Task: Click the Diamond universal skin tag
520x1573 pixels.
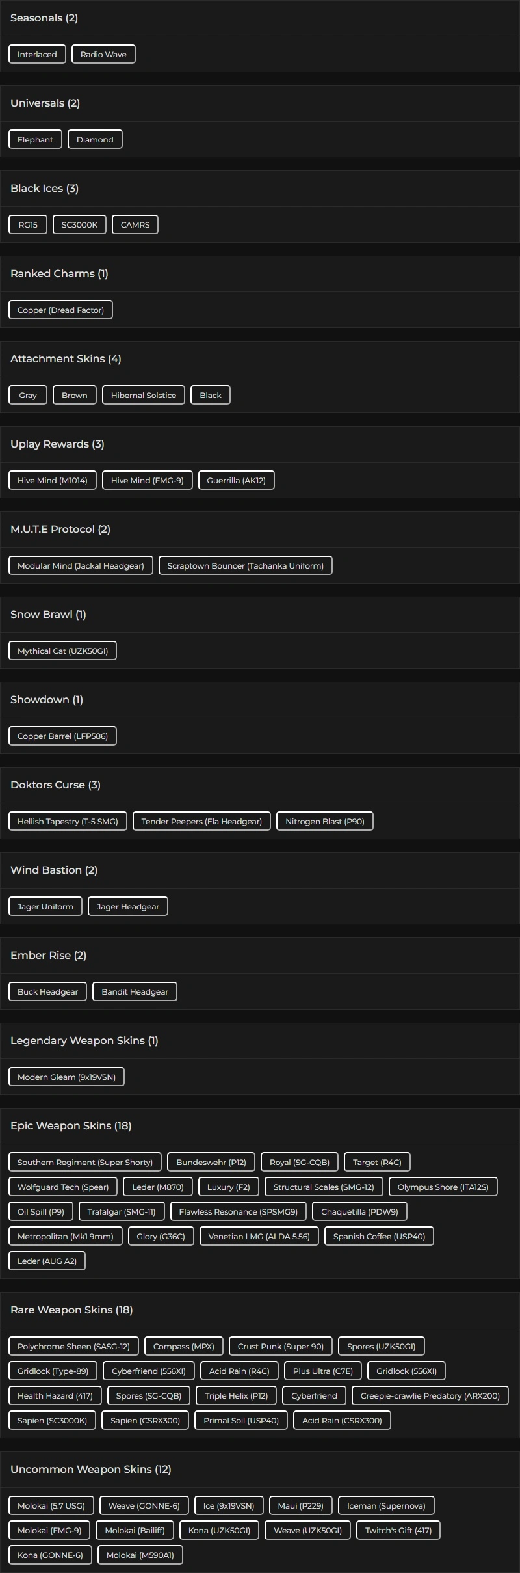Action: 95,140
